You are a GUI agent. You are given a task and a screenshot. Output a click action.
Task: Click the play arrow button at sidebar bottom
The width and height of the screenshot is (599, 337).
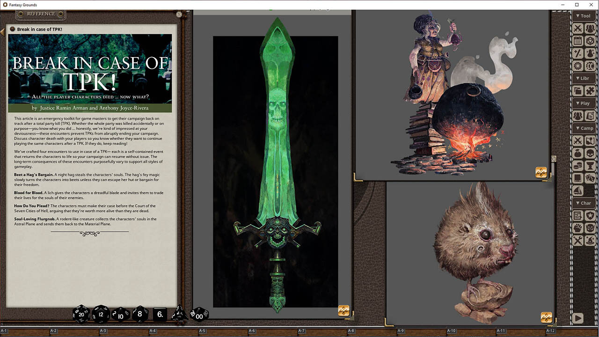click(578, 318)
